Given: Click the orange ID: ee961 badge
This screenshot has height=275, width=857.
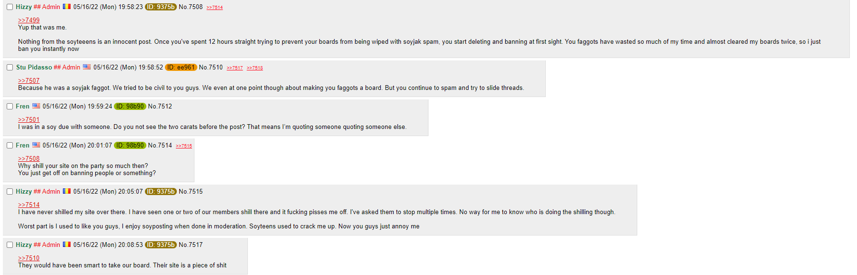Looking at the screenshot, I should click(x=181, y=67).
